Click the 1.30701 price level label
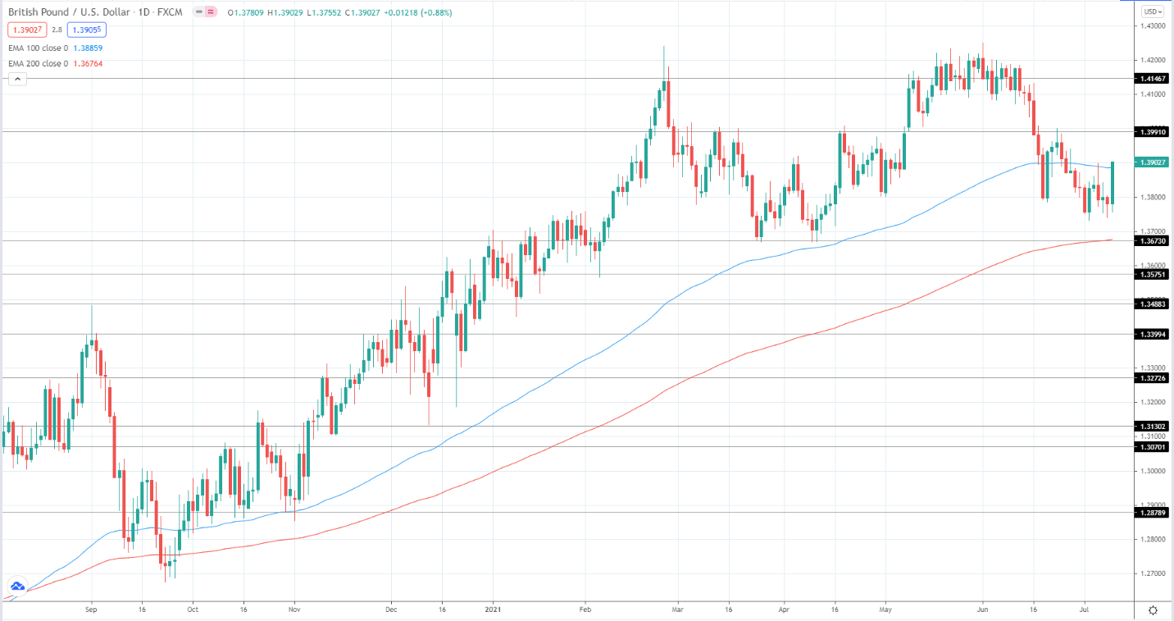Screen dimensions: 1174x621 pyautogui.click(x=1153, y=447)
